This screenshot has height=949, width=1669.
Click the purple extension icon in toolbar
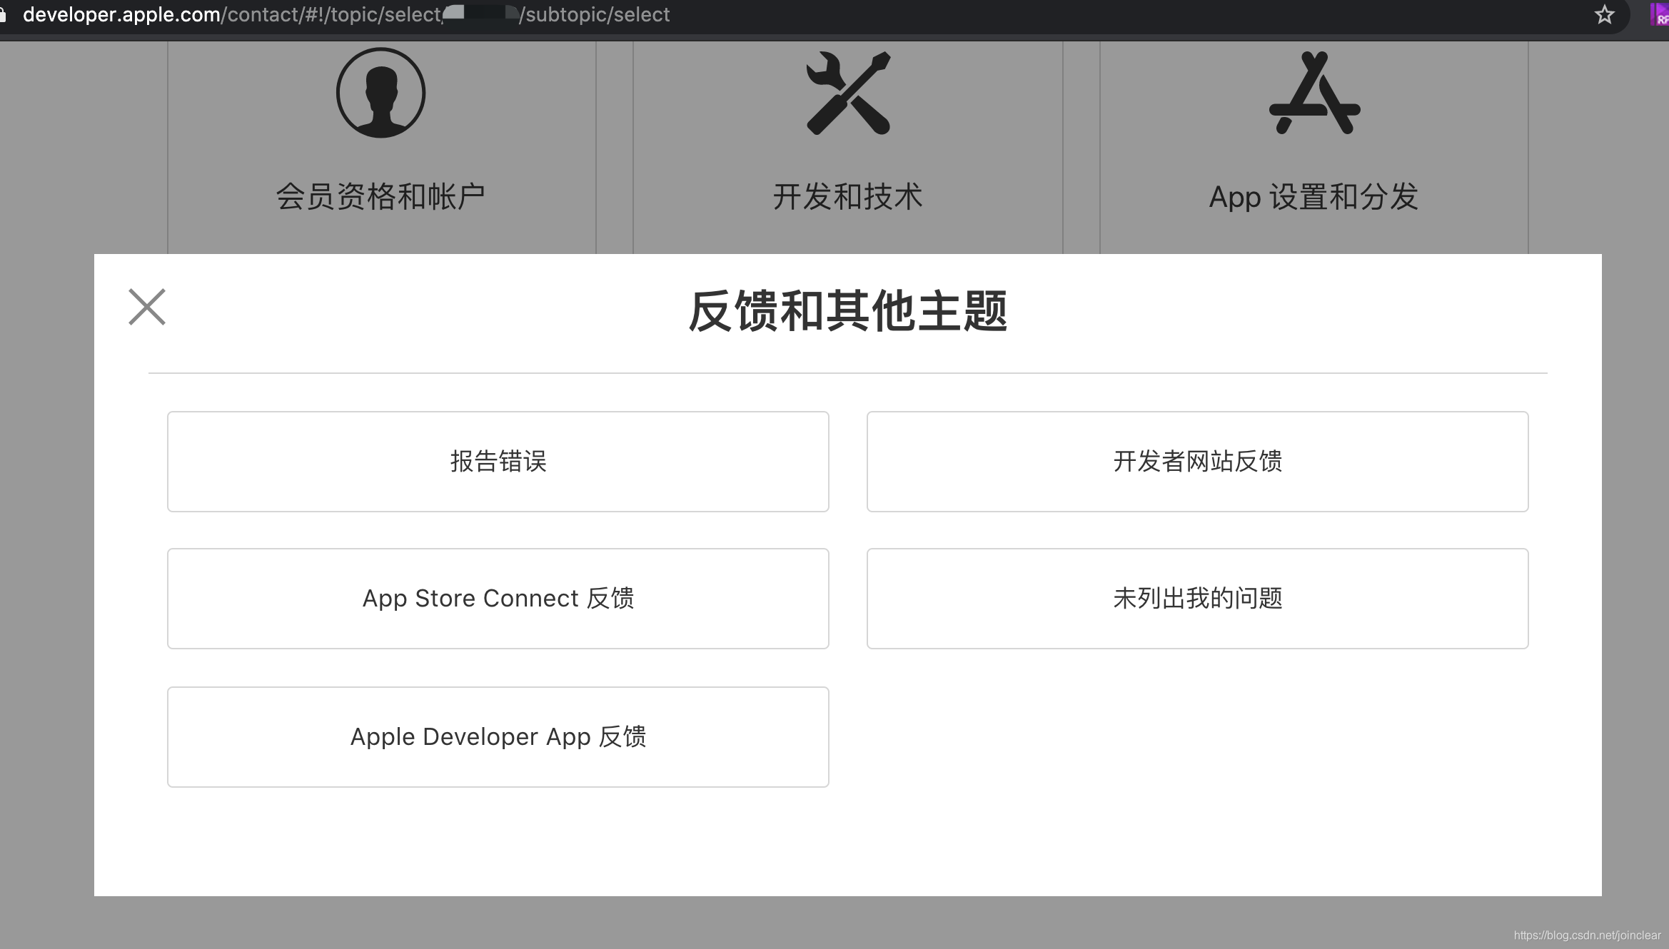coord(1659,14)
